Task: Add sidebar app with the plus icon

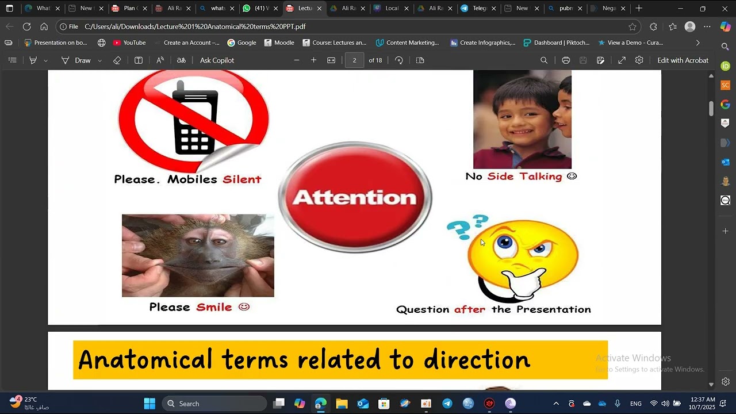Action: coord(726,231)
